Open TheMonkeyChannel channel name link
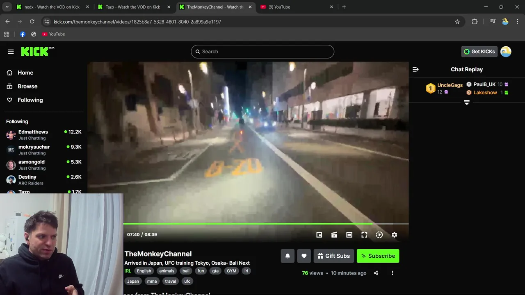Image resolution: width=525 pixels, height=295 pixels. pos(158,254)
